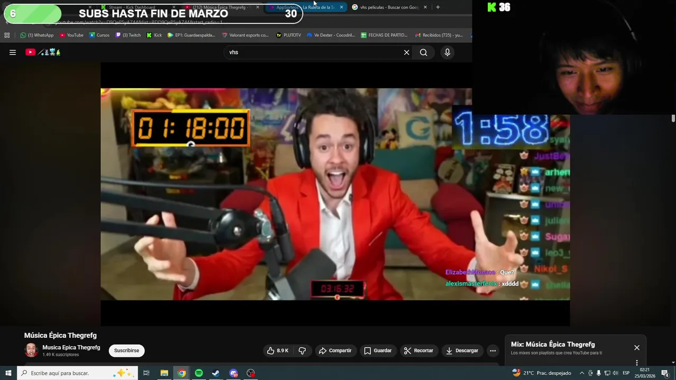
Task: Change input language ESP
Action: pyautogui.click(x=626, y=373)
